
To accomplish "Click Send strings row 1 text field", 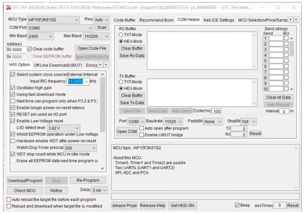I will point(276,38).
